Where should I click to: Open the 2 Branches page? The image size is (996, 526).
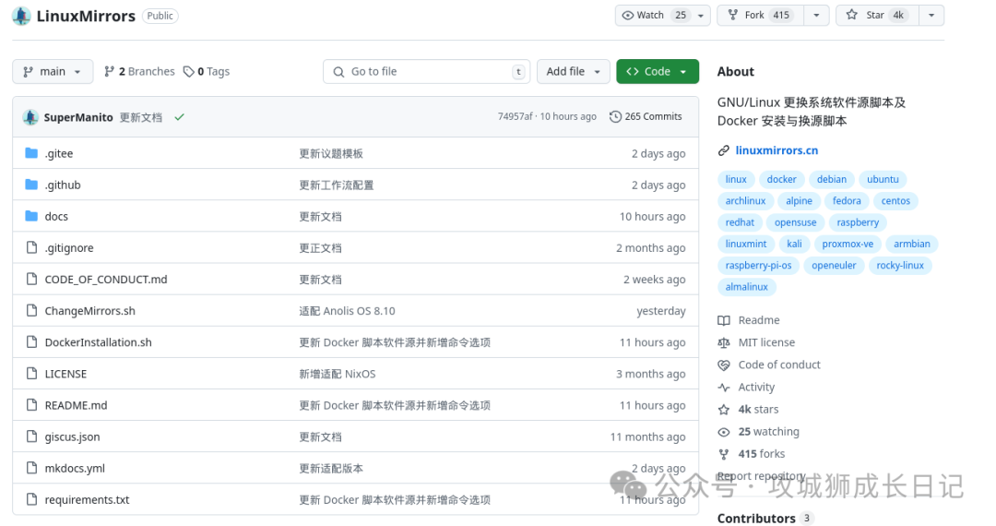[x=139, y=72]
